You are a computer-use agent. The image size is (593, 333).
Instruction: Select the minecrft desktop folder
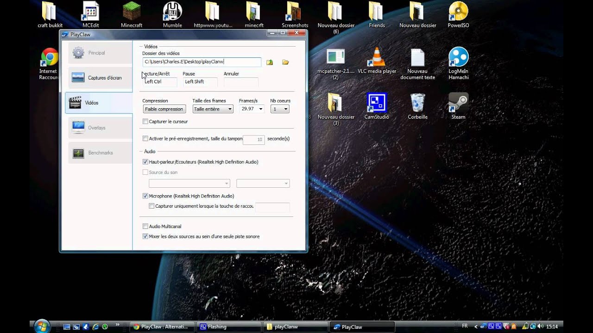click(254, 15)
